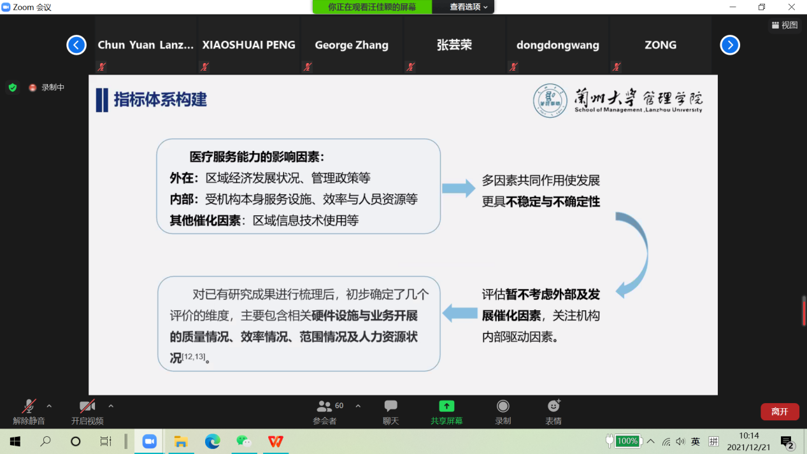Toggle the input method 英 indicator
The width and height of the screenshot is (807, 454).
point(696,441)
